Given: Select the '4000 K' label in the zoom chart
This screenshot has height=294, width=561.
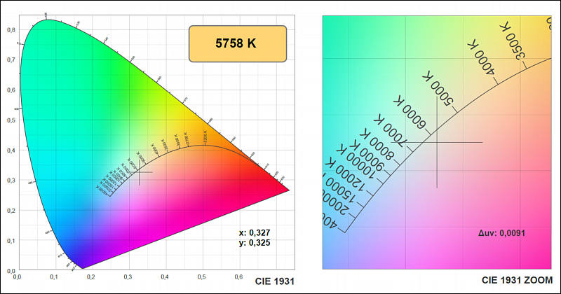Looking at the screenshot, I should (482, 58).
